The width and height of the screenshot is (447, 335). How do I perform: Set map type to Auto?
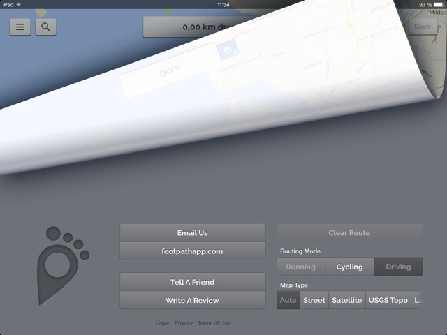[x=288, y=300]
